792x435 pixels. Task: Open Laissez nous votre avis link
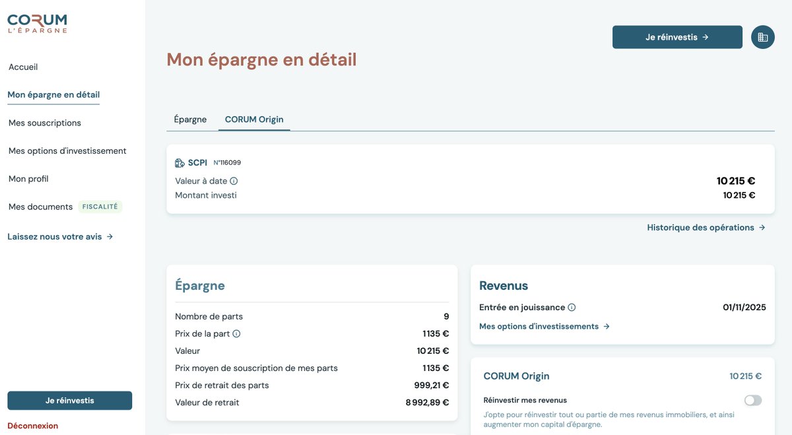click(60, 236)
